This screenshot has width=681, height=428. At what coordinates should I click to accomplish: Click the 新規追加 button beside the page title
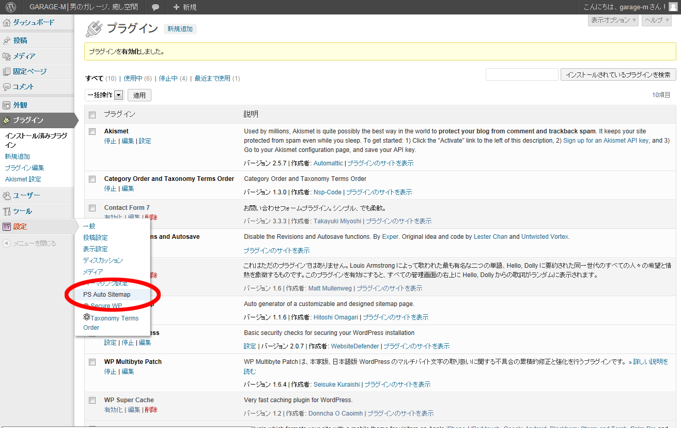pos(180,29)
